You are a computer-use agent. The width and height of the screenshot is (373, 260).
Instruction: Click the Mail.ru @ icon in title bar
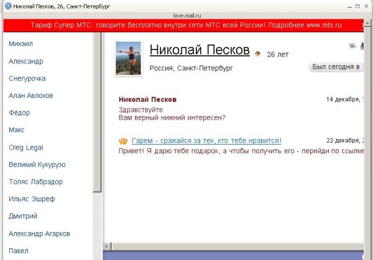pos(7,6)
